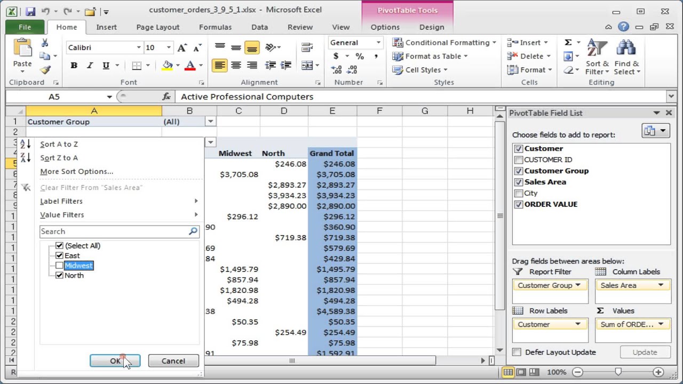Click Update button in Field List

pyautogui.click(x=645, y=352)
